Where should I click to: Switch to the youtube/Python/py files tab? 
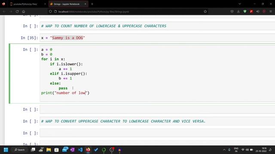[x=25, y=4]
